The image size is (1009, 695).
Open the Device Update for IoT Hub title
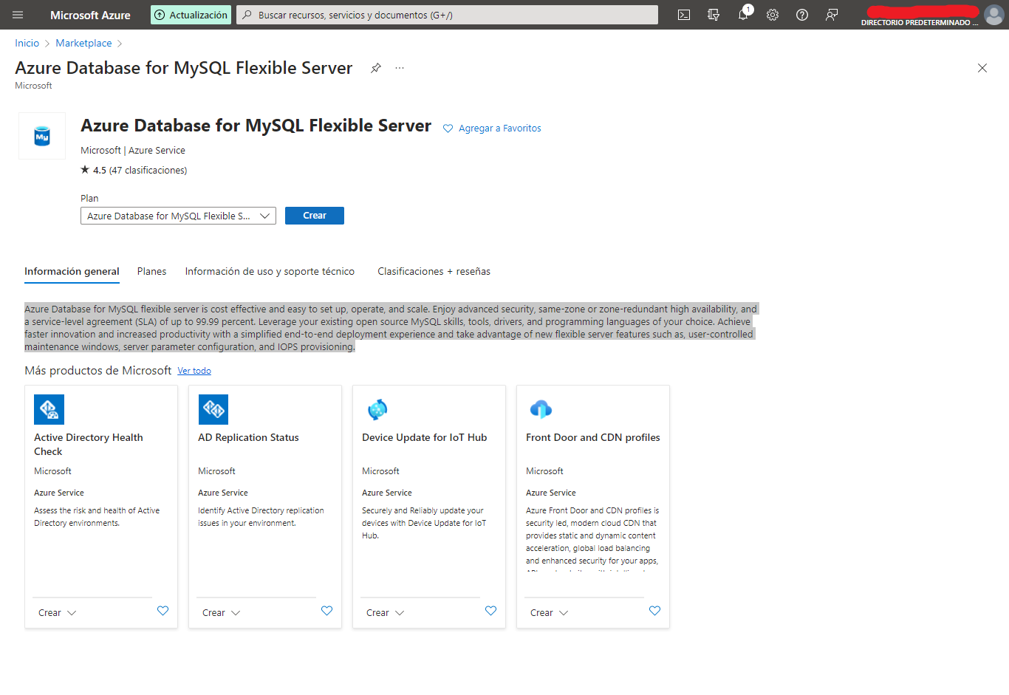[425, 438]
